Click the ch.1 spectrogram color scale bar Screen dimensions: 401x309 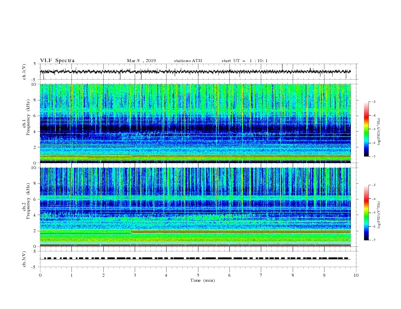click(x=366, y=129)
